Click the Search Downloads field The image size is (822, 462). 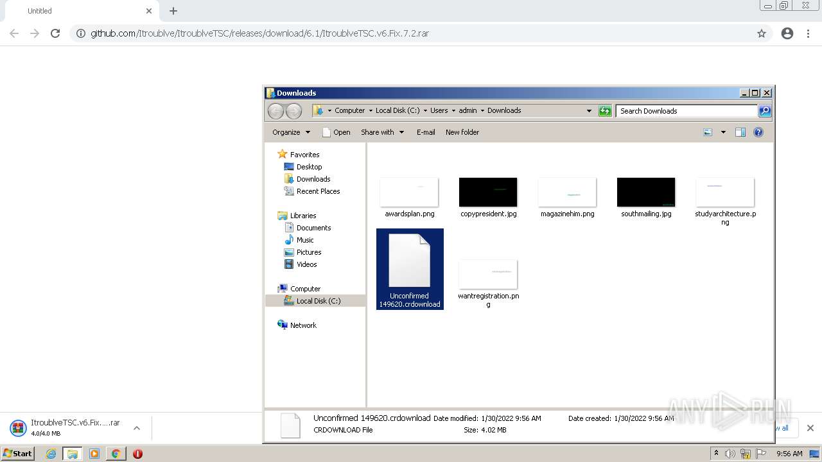pos(686,111)
